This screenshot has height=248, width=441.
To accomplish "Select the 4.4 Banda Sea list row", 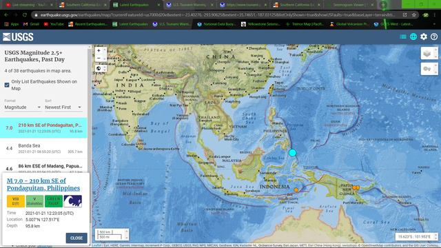I will (x=43, y=148).
